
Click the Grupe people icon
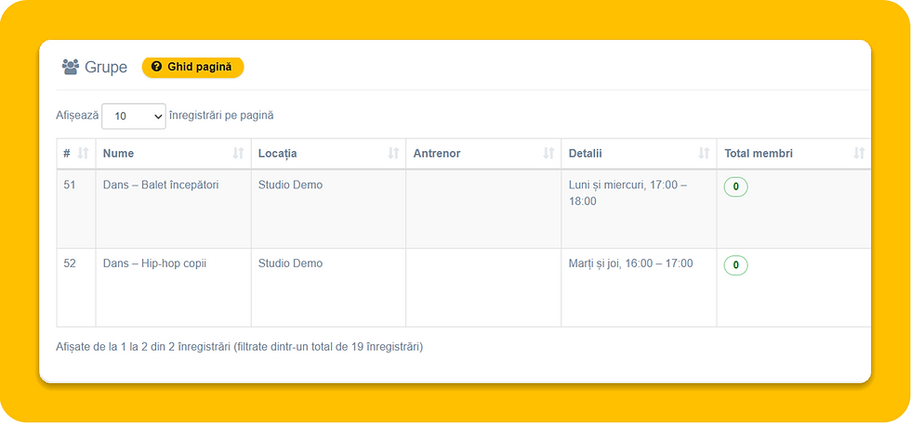tap(71, 67)
